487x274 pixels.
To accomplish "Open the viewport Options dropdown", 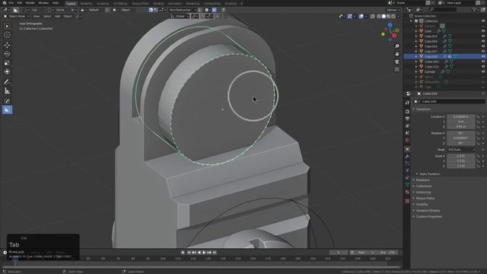I will click(x=393, y=10).
